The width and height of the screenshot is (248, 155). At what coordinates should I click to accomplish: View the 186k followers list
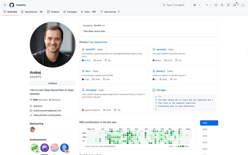pyautogui.click(x=40, y=100)
